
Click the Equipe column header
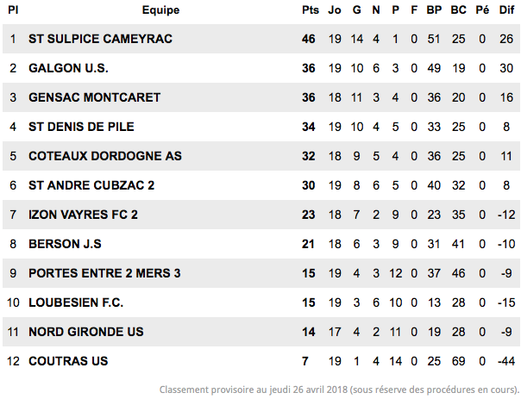(x=160, y=10)
